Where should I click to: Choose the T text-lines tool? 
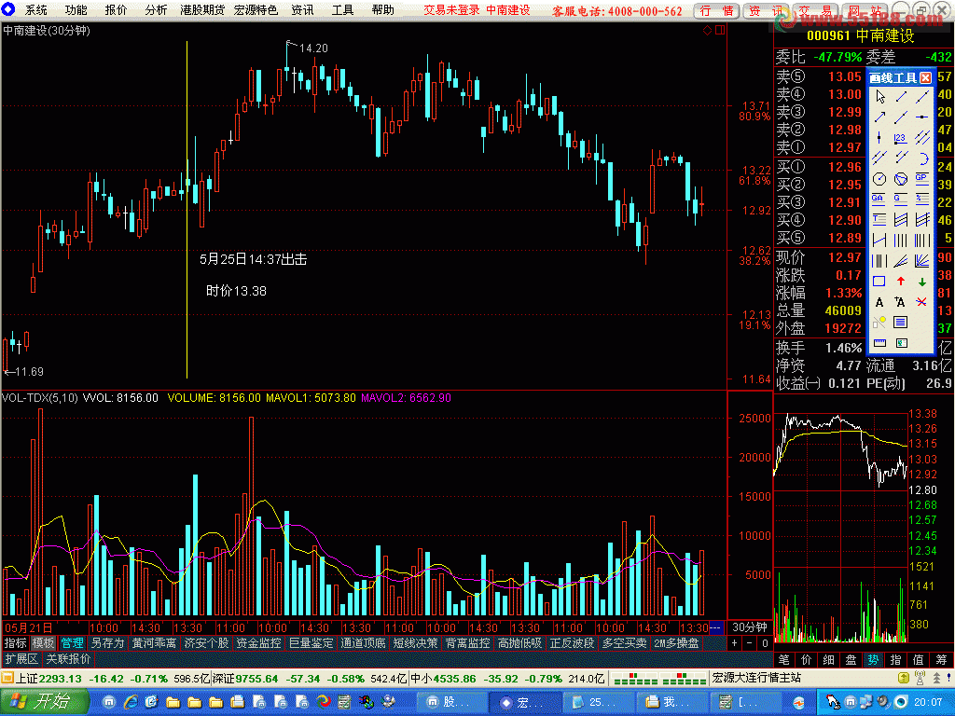click(x=879, y=220)
